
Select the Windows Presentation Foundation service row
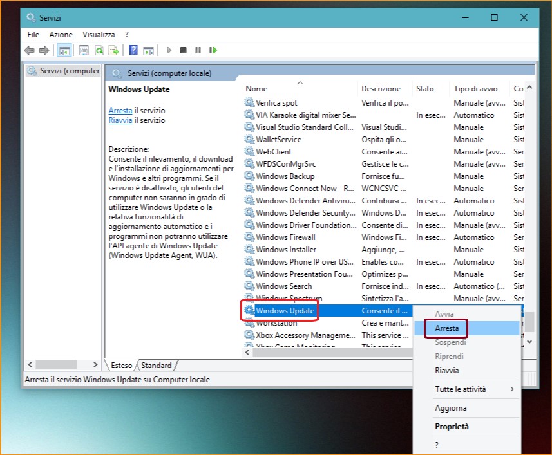coord(384,274)
